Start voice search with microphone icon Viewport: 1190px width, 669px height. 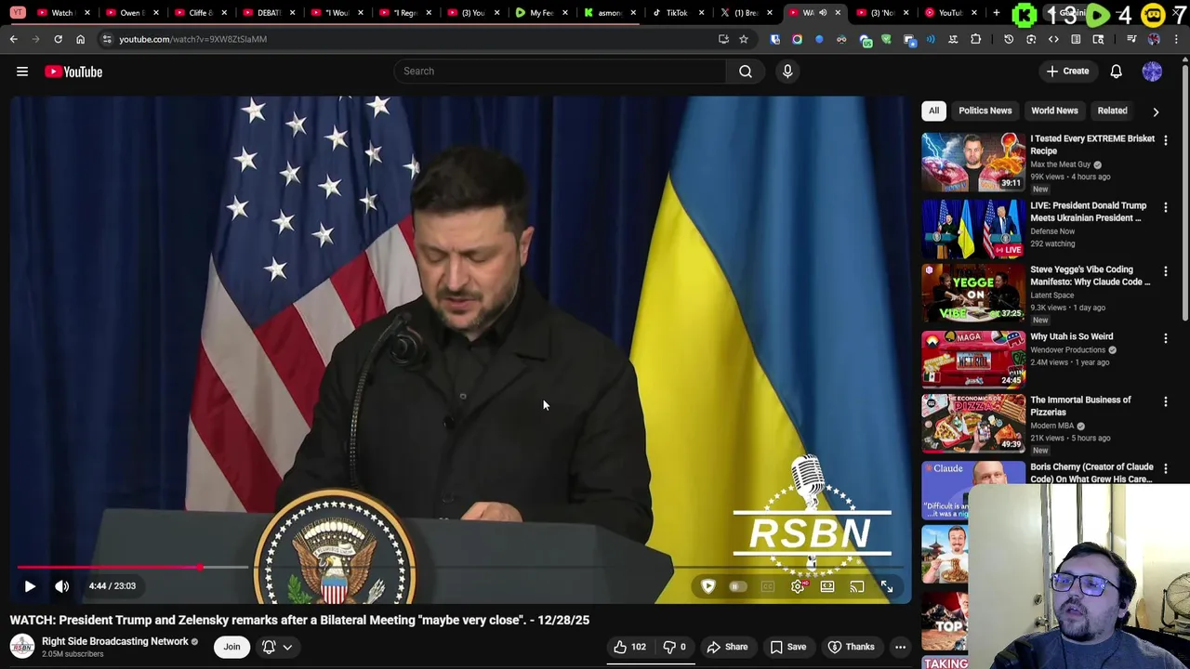(x=787, y=71)
